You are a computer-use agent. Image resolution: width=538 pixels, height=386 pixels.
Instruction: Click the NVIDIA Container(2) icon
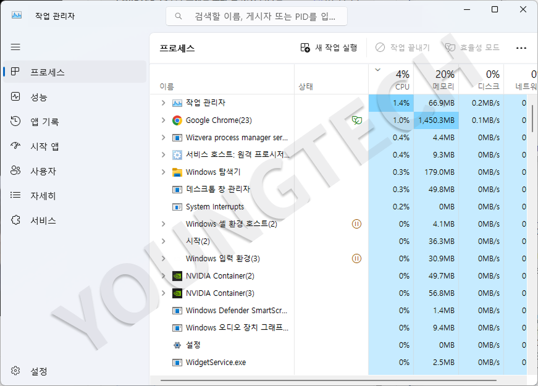point(177,276)
